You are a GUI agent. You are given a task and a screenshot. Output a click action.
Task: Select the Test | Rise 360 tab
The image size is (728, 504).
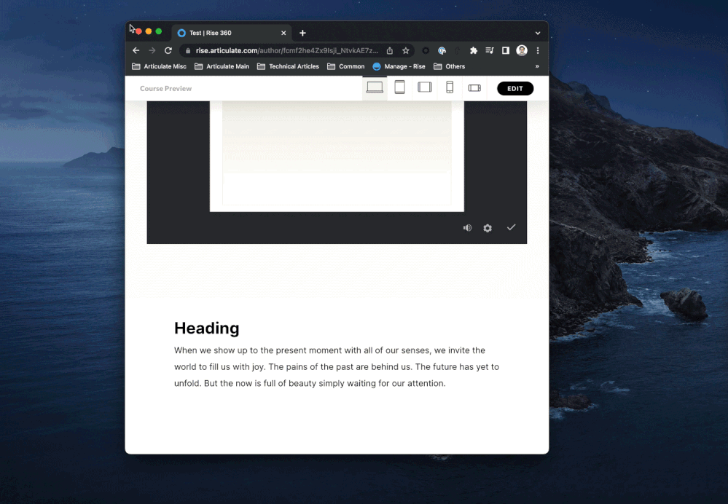point(231,33)
